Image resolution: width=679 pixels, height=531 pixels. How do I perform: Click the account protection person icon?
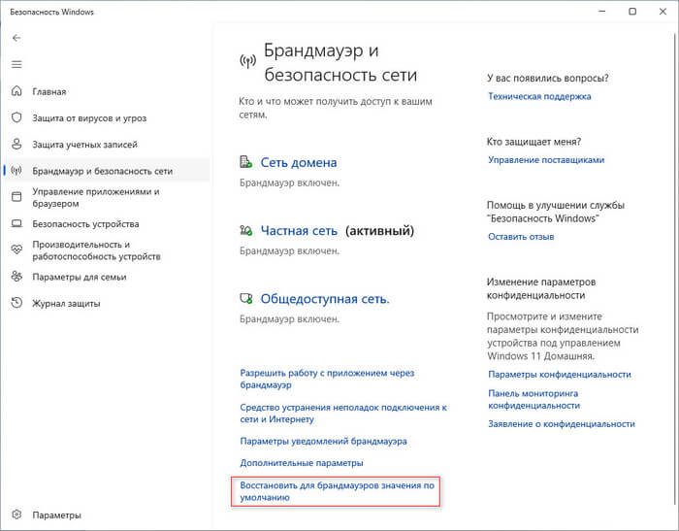[16, 145]
